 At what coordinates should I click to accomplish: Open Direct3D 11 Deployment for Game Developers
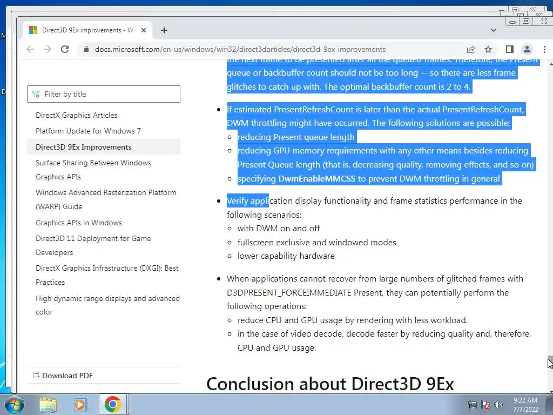(x=93, y=246)
